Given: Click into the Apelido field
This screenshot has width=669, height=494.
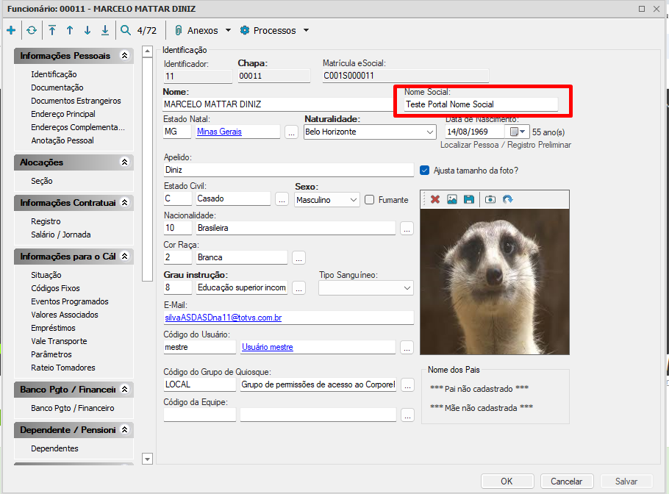Looking at the screenshot, I should pos(288,170).
